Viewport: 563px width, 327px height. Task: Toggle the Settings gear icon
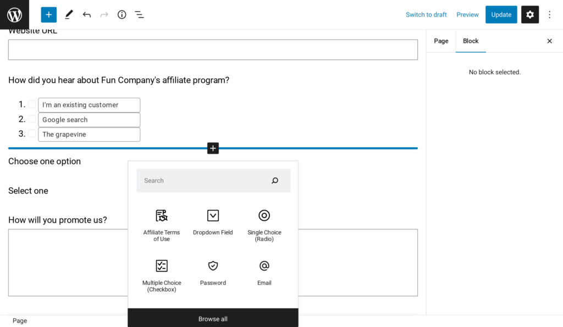point(530,15)
